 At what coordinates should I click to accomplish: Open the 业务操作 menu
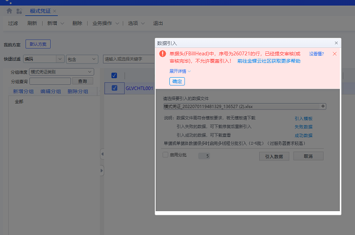(105, 23)
